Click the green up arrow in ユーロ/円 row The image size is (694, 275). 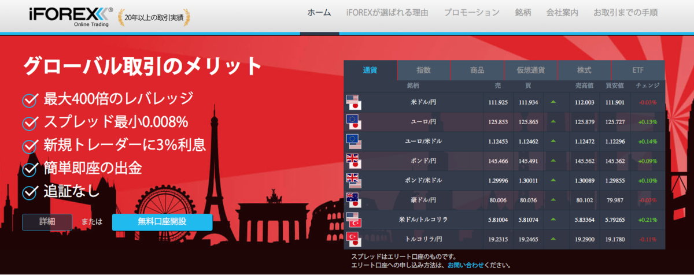553,122
